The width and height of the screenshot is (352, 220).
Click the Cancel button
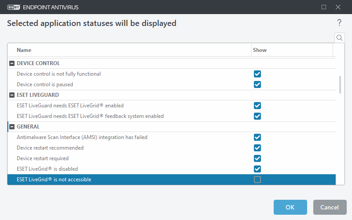click(x=330, y=207)
